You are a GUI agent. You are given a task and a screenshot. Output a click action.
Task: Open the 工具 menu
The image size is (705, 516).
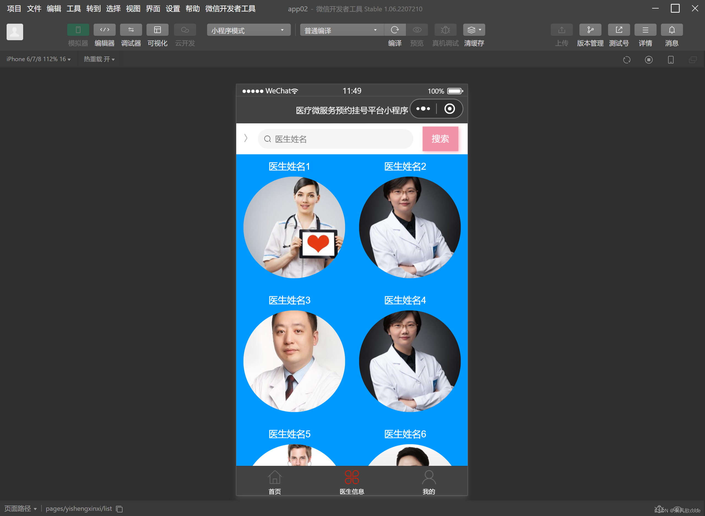tap(74, 9)
